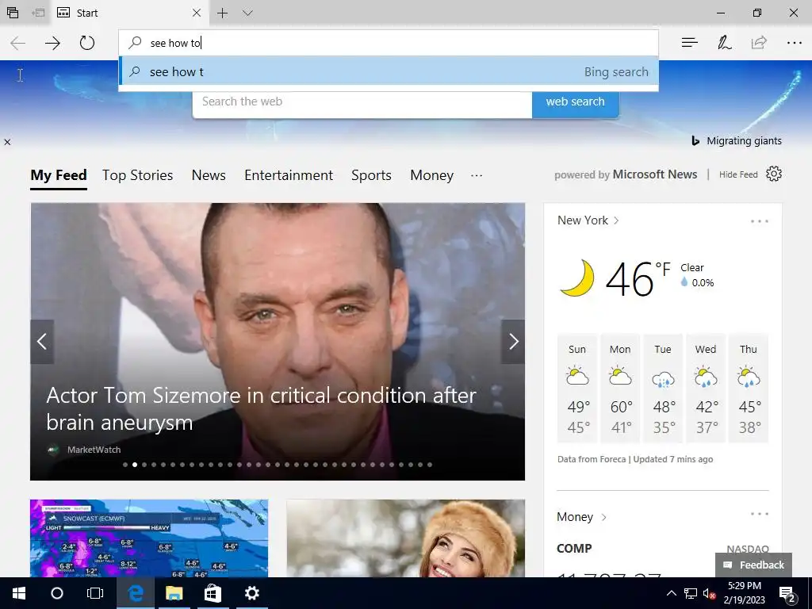Refresh the page with the reload icon
The image size is (812, 609).
click(x=87, y=43)
